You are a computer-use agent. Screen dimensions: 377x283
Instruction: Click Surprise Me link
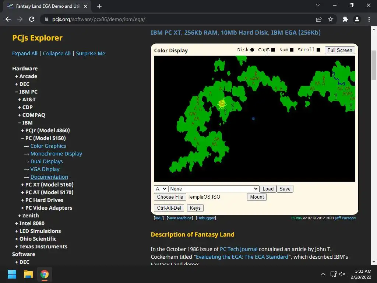coord(91,53)
